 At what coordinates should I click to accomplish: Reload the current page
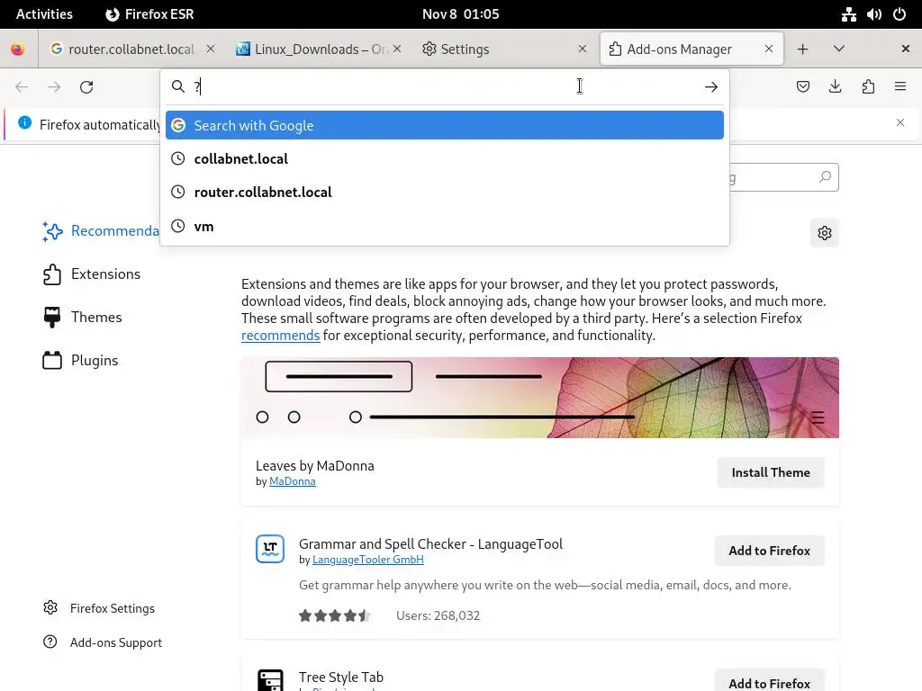click(86, 87)
